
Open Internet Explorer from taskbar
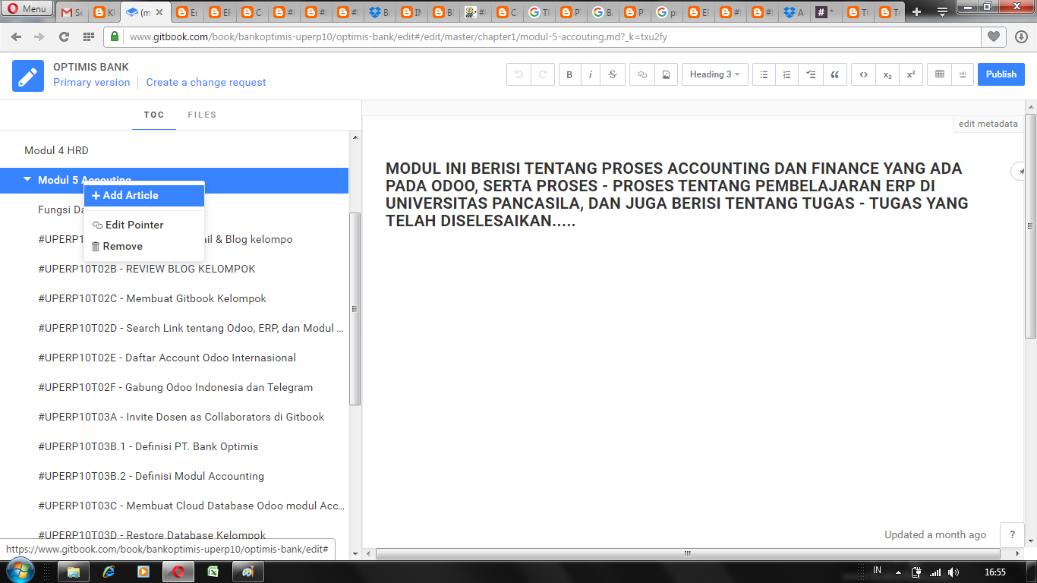(x=109, y=572)
